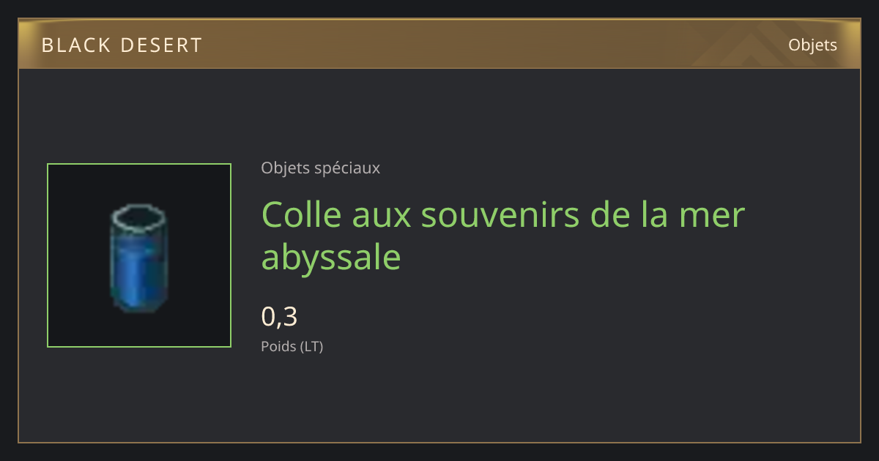Click the word abyssale in the title
Viewport: 879px width, 461px height.
tap(331, 257)
